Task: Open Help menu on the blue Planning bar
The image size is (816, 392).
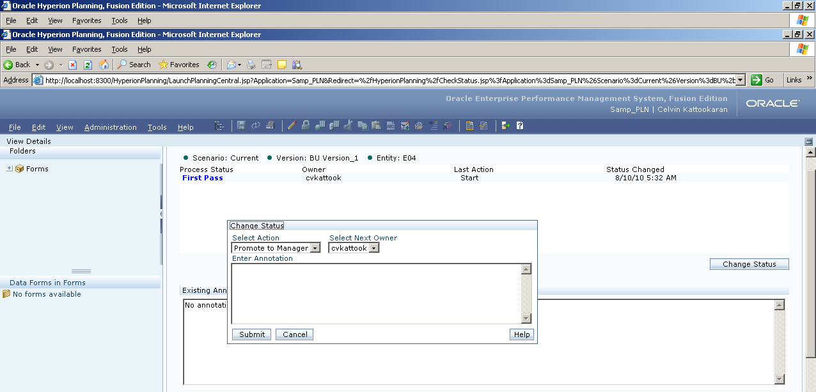Action: pos(185,127)
